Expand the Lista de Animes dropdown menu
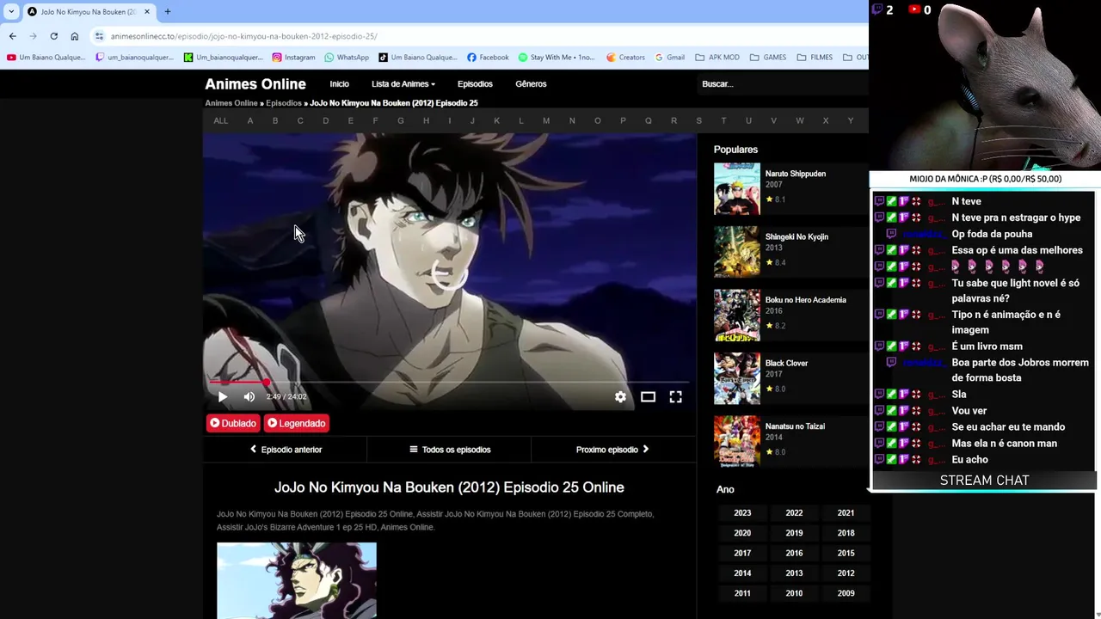 coord(403,84)
